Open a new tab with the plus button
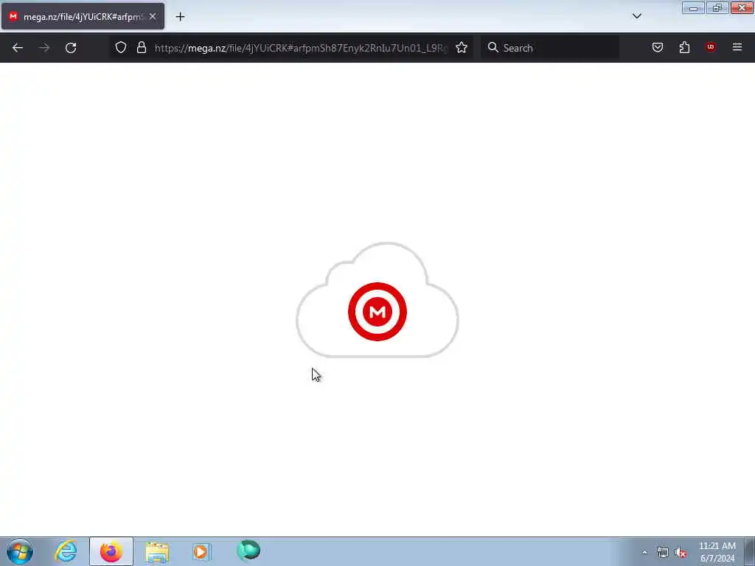The width and height of the screenshot is (755, 566). (180, 16)
